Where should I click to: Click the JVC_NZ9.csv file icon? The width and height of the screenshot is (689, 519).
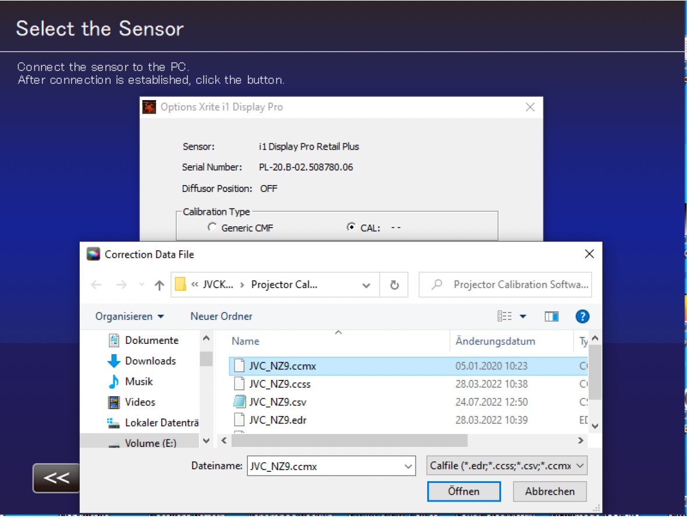pos(239,401)
